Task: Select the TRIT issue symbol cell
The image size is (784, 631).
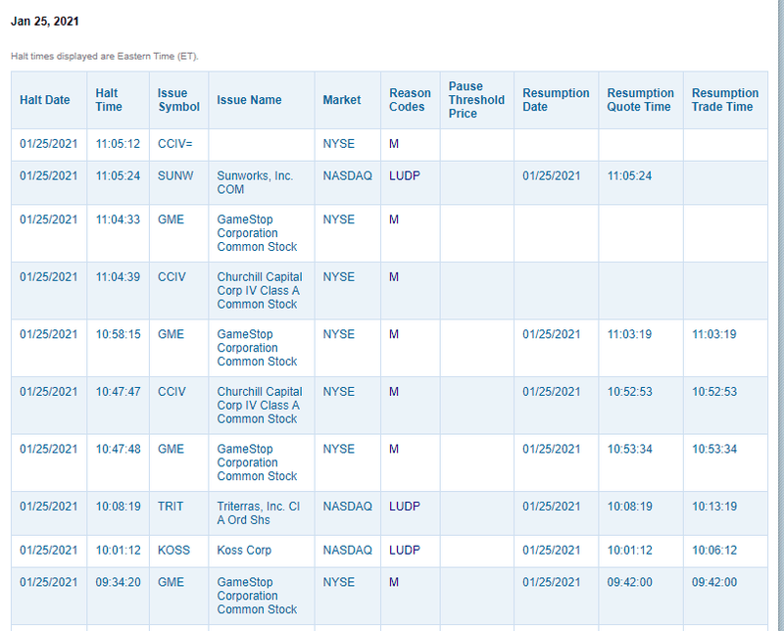Action: [171, 507]
